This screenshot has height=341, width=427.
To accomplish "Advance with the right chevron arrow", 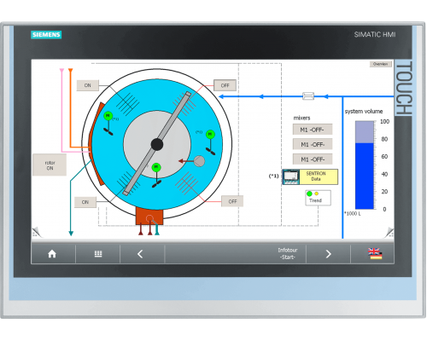I will tap(328, 254).
